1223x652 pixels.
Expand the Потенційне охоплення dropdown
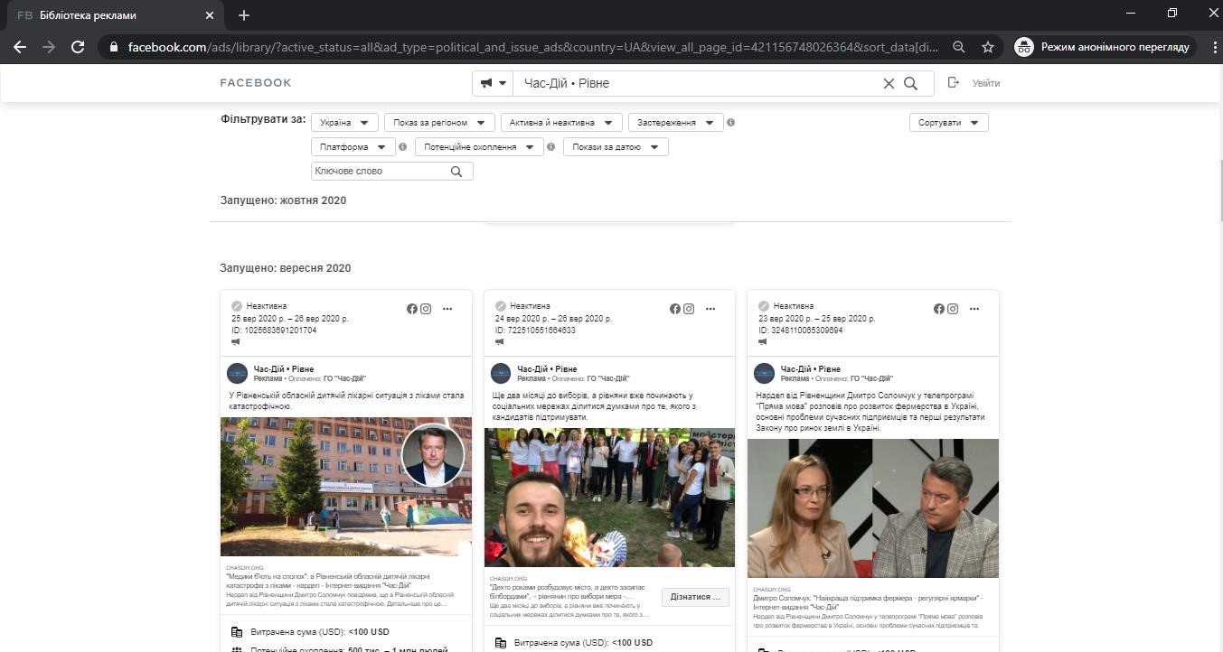pos(479,146)
